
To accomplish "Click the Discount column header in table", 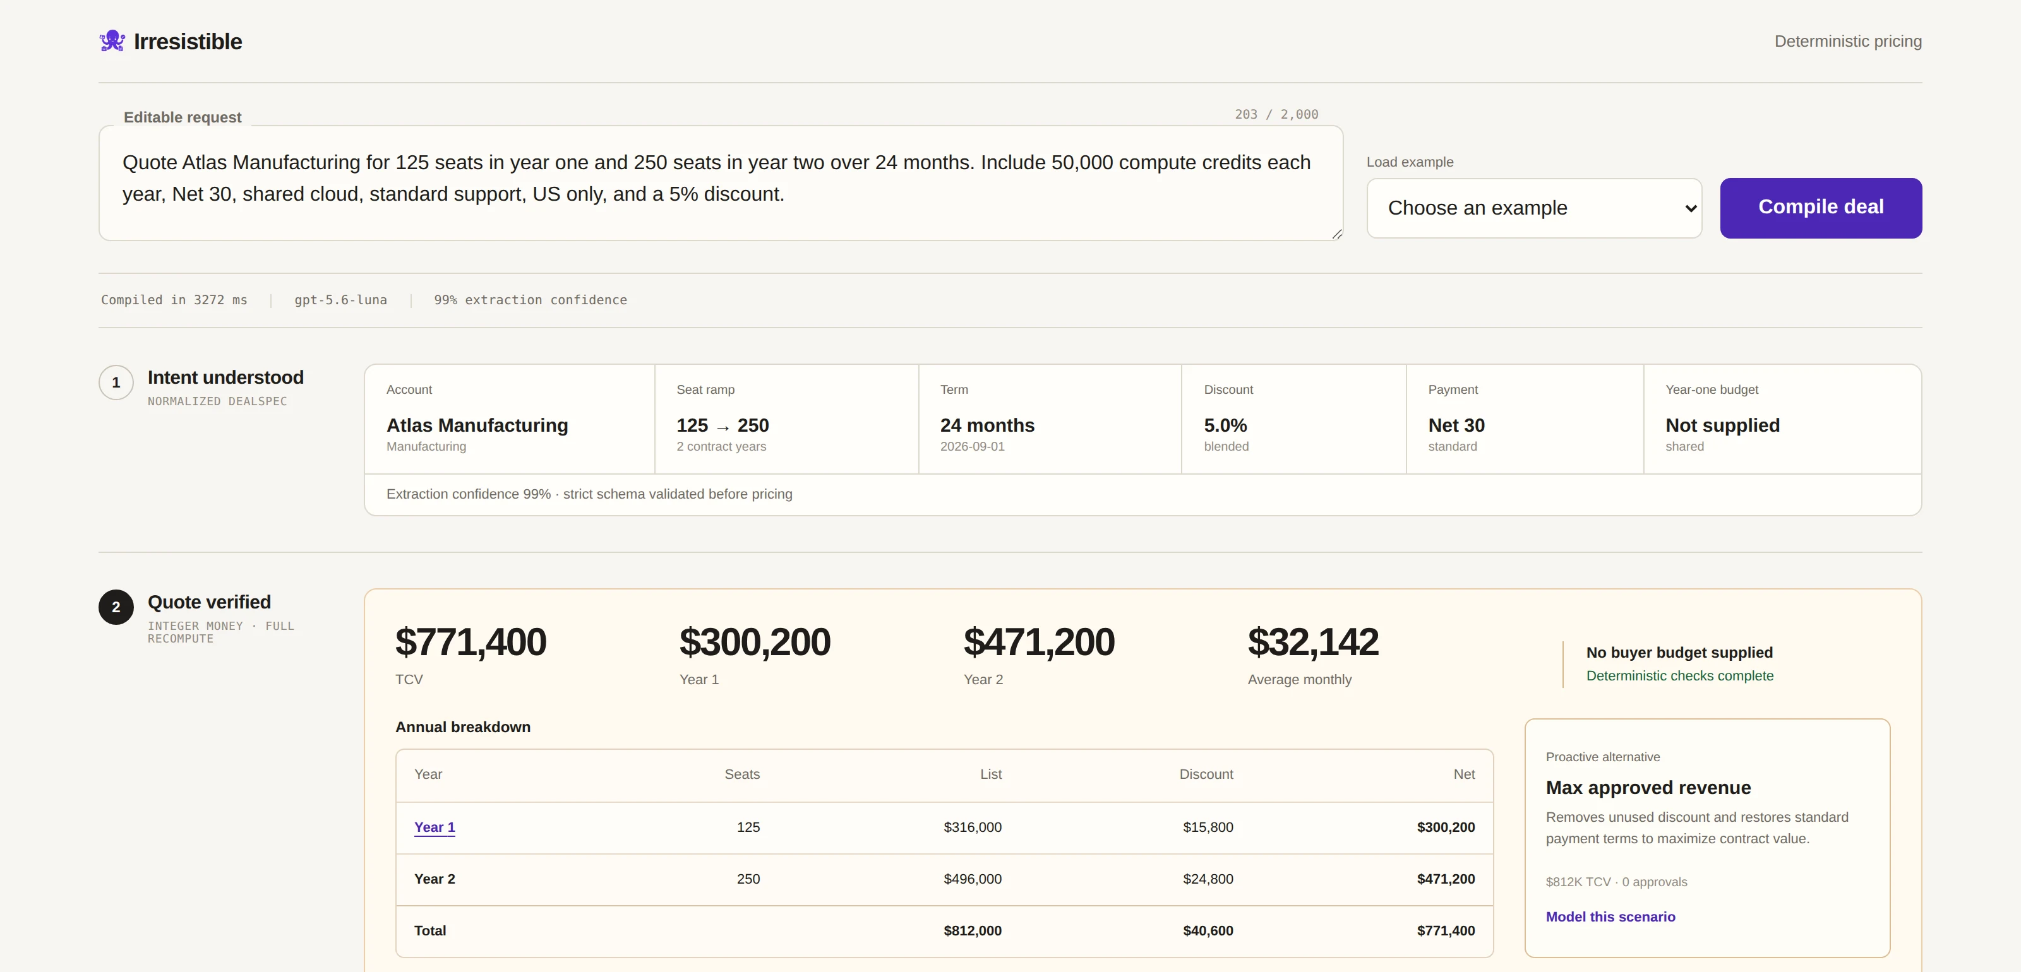I will point(1206,774).
